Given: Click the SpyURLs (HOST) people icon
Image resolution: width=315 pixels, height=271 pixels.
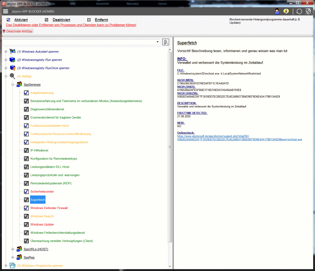Looking at the screenshot, I should pos(19,249).
